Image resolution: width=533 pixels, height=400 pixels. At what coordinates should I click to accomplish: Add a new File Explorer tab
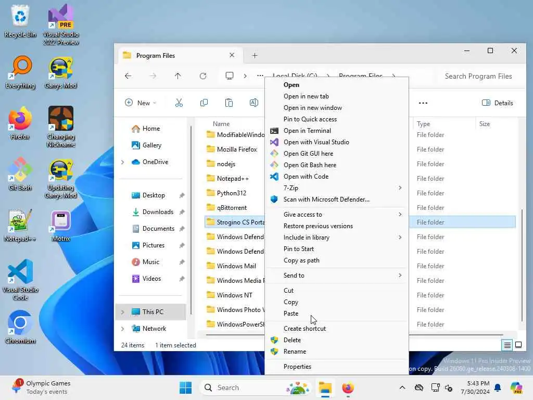(x=255, y=55)
